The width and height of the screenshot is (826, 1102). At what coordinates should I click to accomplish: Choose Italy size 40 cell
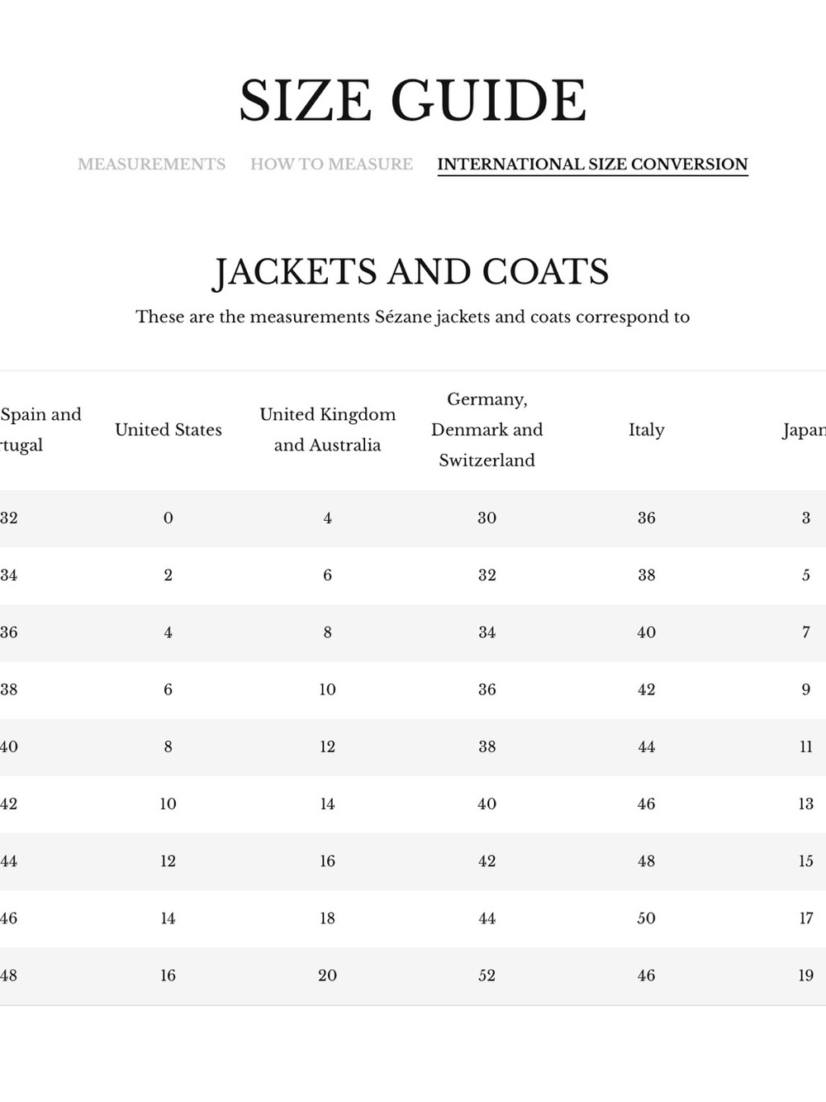pos(647,632)
